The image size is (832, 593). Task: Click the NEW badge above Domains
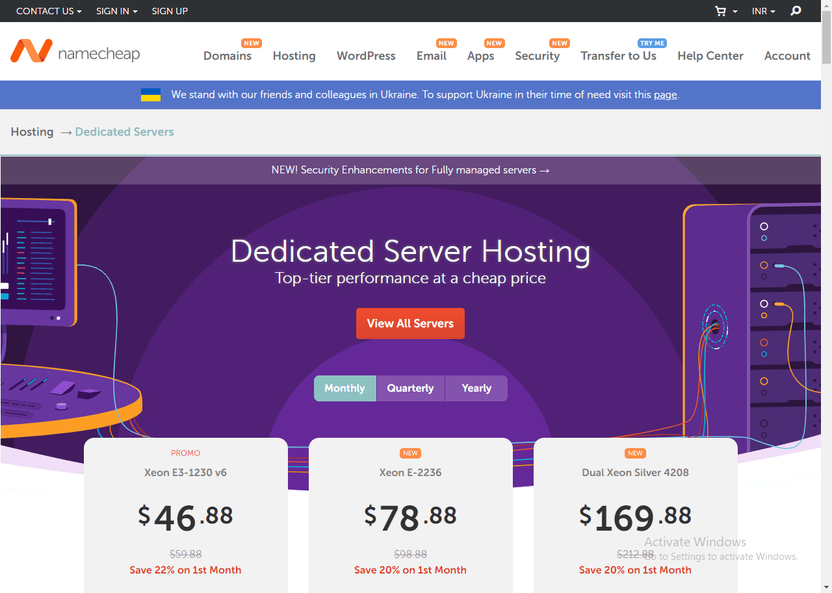tap(252, 44)
